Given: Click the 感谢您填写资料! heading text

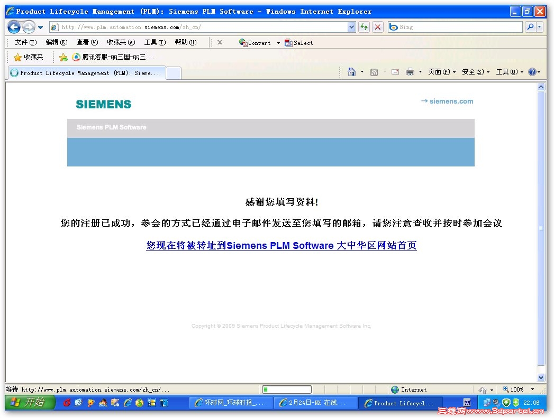Looking at the screenshot, I should point(281,202).
